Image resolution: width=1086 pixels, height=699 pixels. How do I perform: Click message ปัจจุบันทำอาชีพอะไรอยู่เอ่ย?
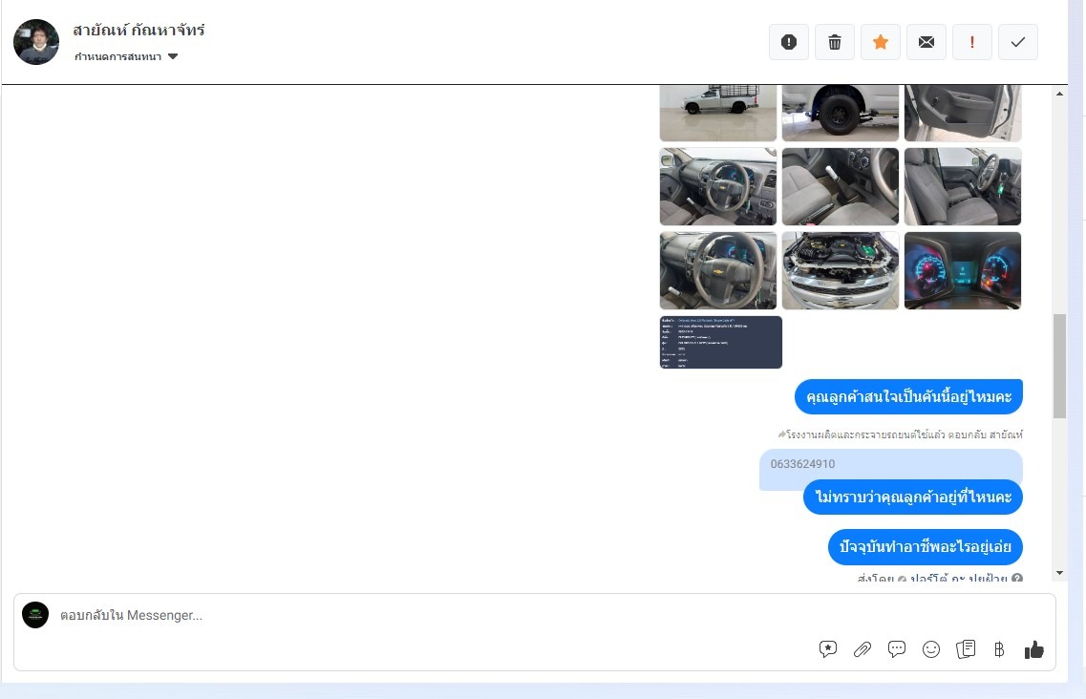point(926,546)
